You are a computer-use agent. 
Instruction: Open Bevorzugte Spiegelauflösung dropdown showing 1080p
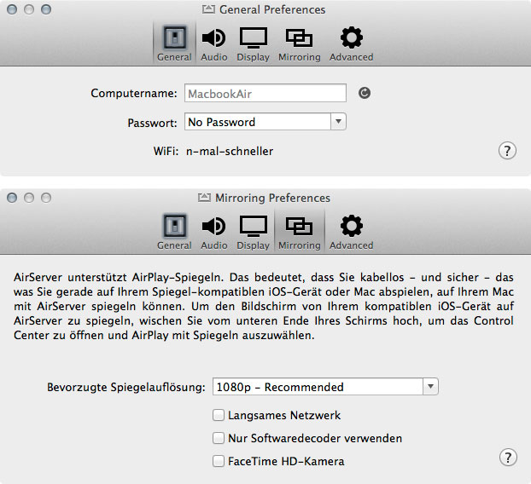pyautogui.click(x=325, y=387)
